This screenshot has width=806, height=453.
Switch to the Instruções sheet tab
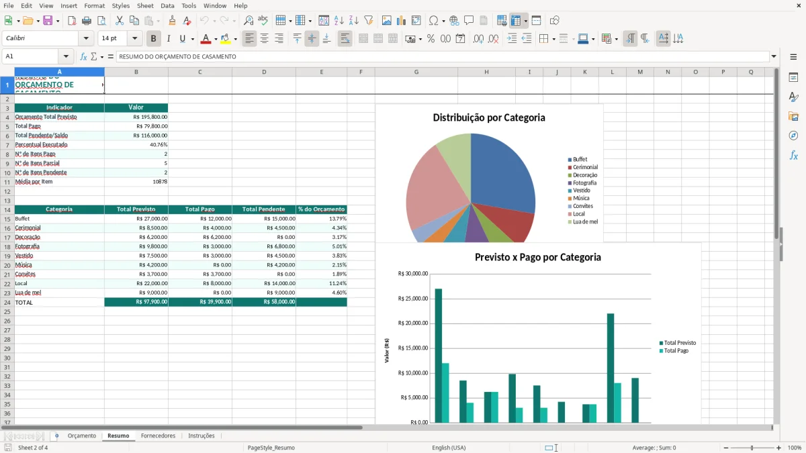pyautogui.click(x=201, y=436)
